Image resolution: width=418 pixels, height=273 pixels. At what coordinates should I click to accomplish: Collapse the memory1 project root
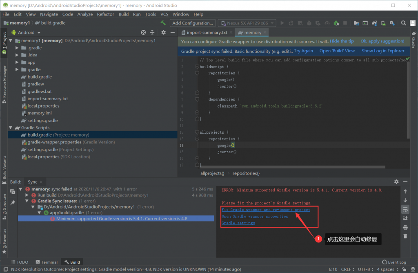[x=11, y=40]
